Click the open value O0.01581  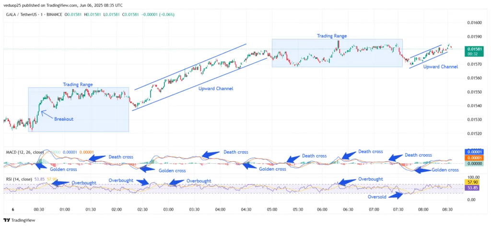[72, 14]
